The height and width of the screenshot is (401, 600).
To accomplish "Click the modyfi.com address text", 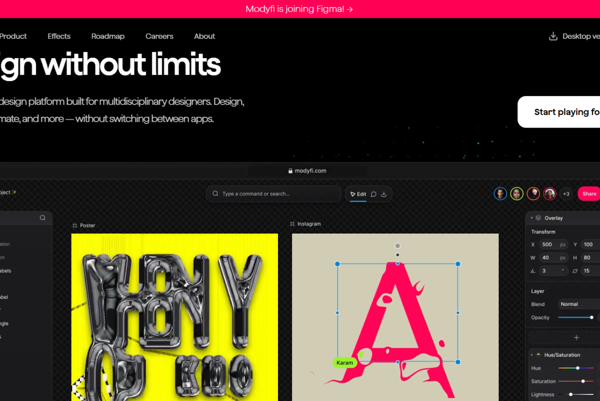I will click(310, 171).
